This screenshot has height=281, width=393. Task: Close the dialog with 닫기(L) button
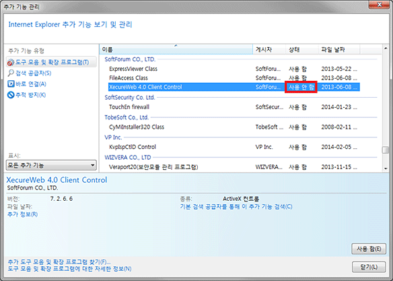369,267
